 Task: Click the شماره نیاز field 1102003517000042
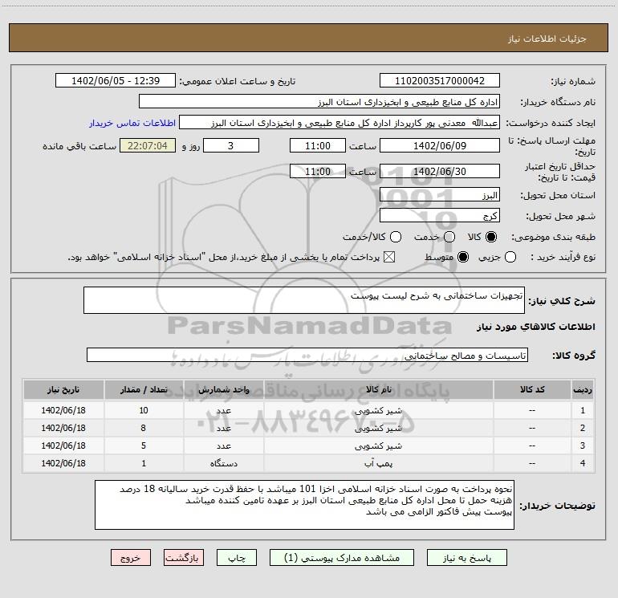[440, 80]
